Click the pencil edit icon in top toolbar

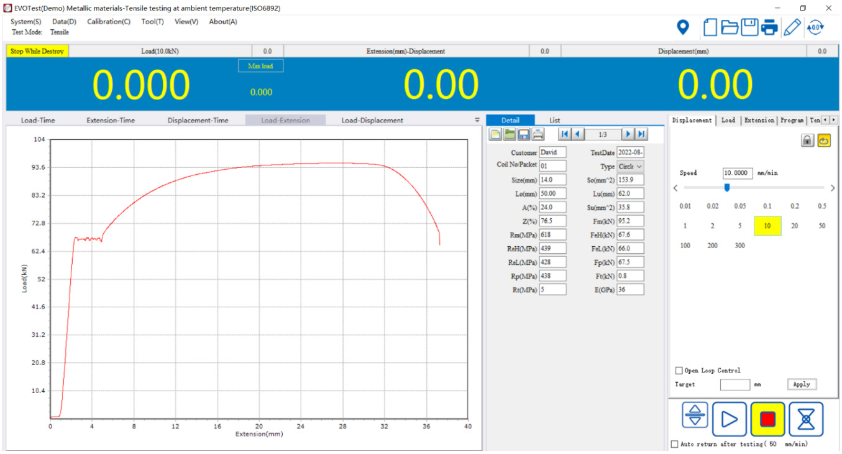pyautogui.click(x=792, y=27)
